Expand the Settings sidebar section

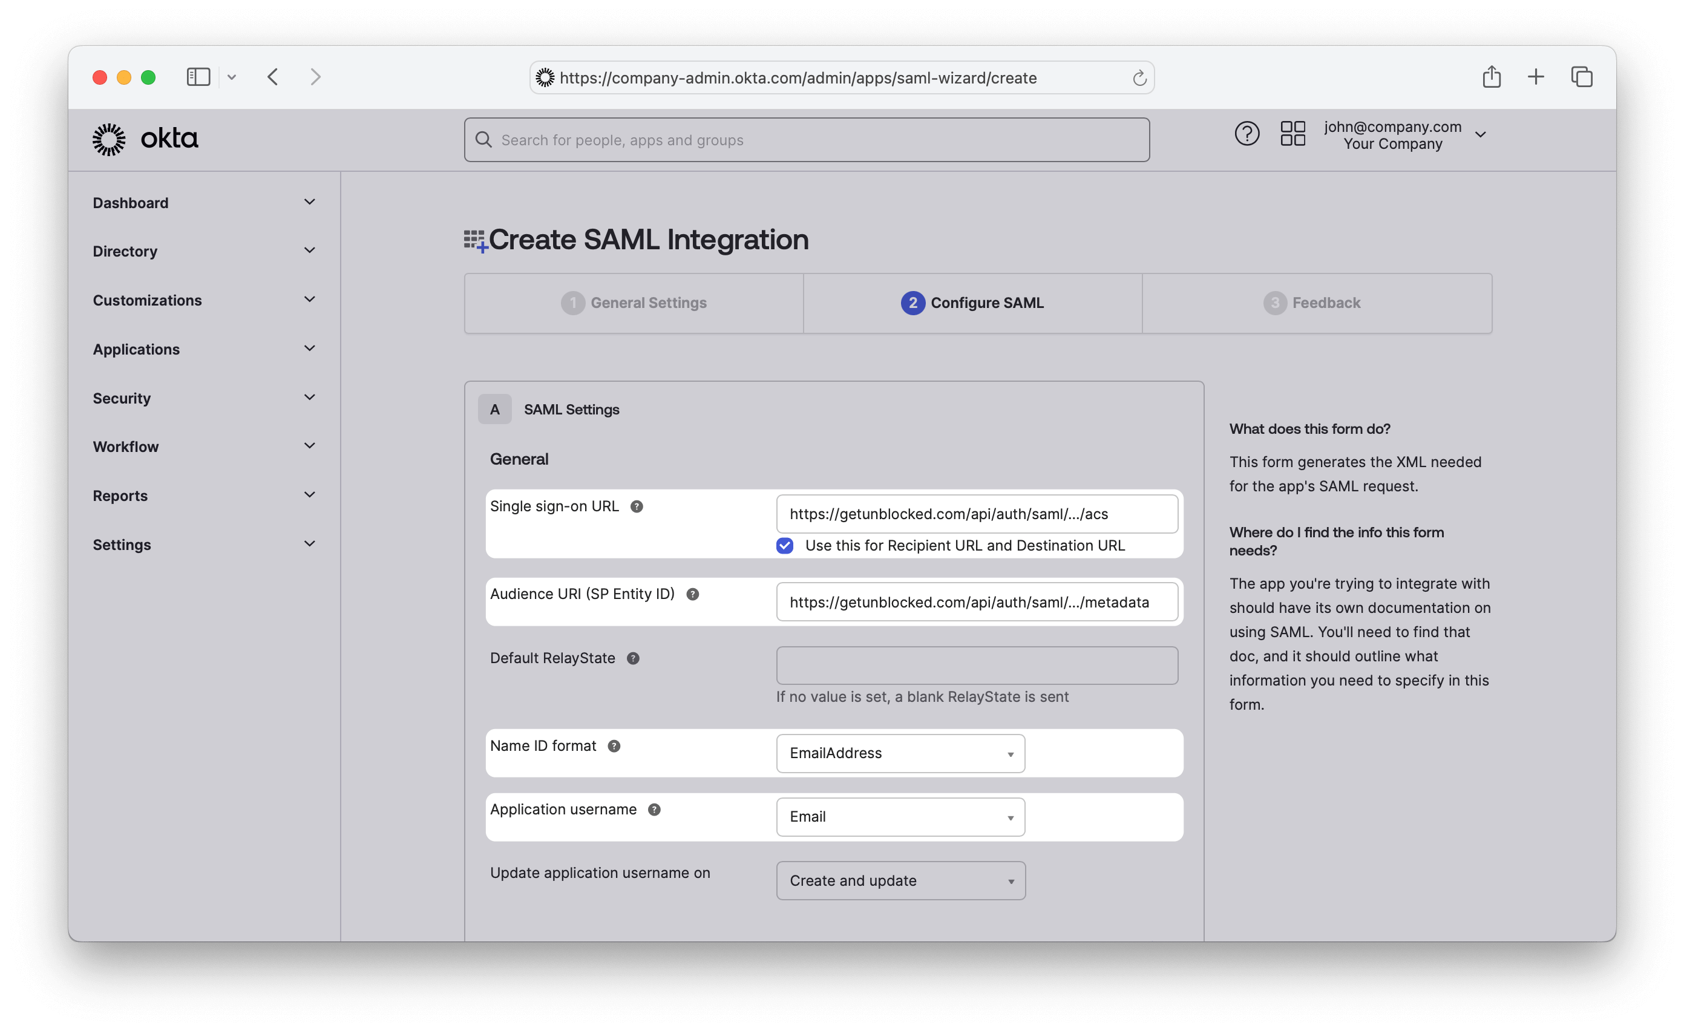[x=204, y=545]
